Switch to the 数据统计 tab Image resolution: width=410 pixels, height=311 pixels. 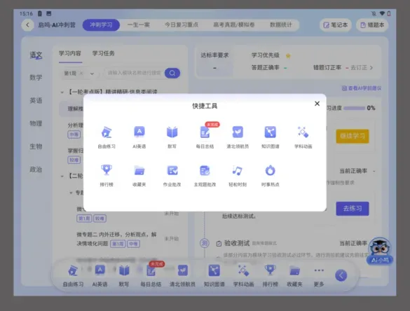280,25
